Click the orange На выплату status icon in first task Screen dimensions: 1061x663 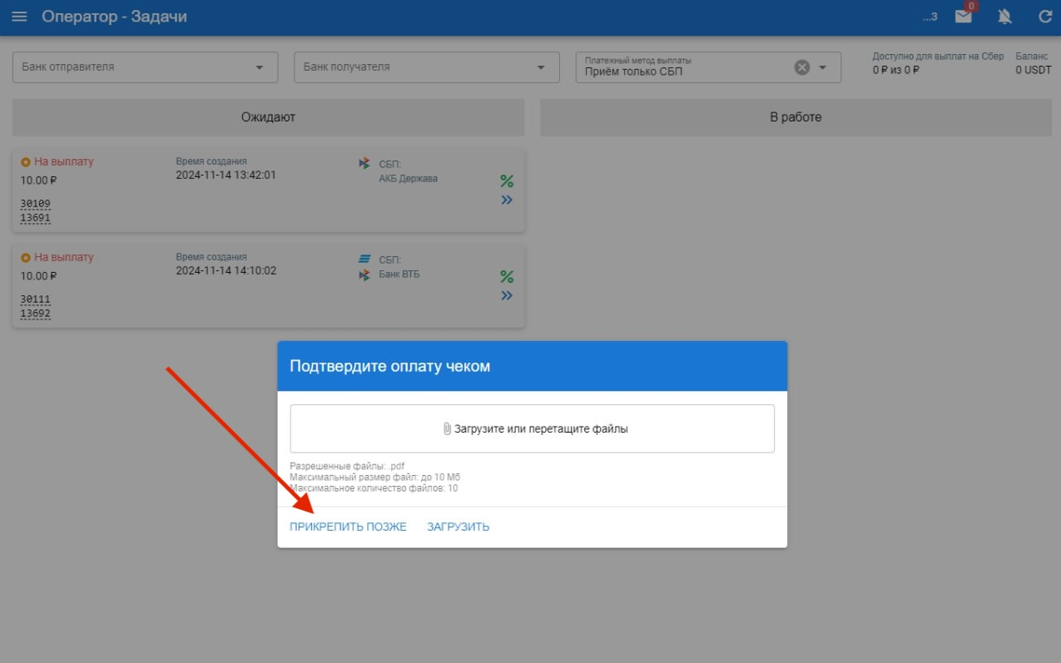(26, 162)
